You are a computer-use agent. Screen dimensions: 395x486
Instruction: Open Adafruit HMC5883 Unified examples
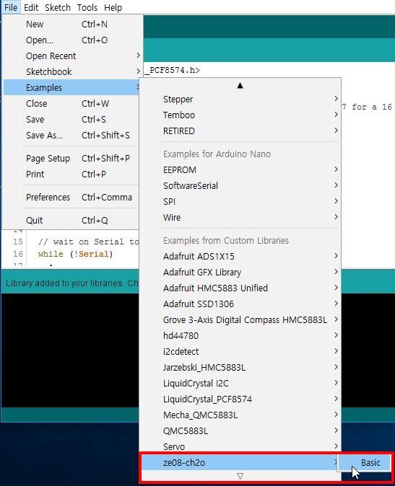tap(240, 288)
